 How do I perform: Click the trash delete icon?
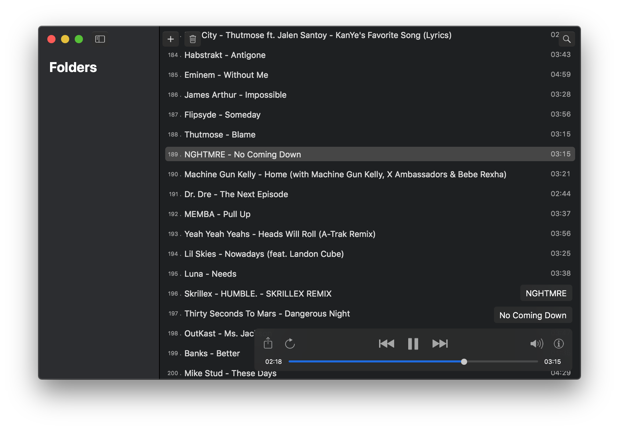click(x=193, y=39)
